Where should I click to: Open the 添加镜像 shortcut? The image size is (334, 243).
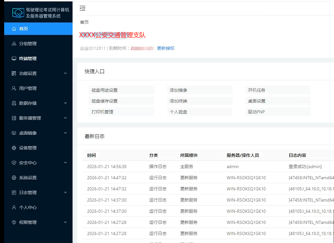pyautogui.click(x=200, y=90)
